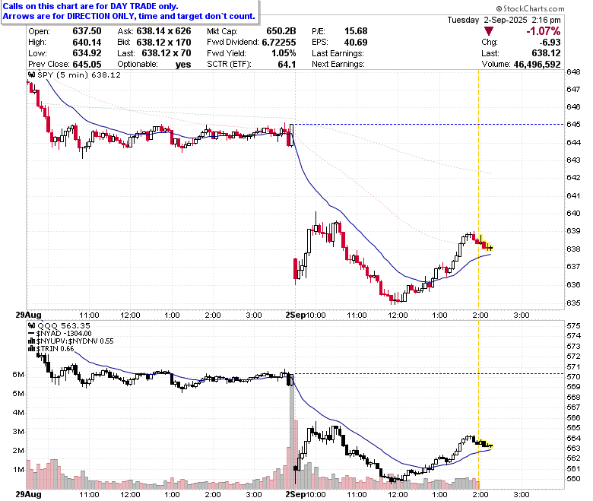Click the QQQ candlestick icon in lower legend
The width and height of the screenshot is (593, 501).
32,325
